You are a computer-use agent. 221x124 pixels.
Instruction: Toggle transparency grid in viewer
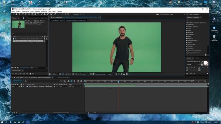tap(94, 74)
